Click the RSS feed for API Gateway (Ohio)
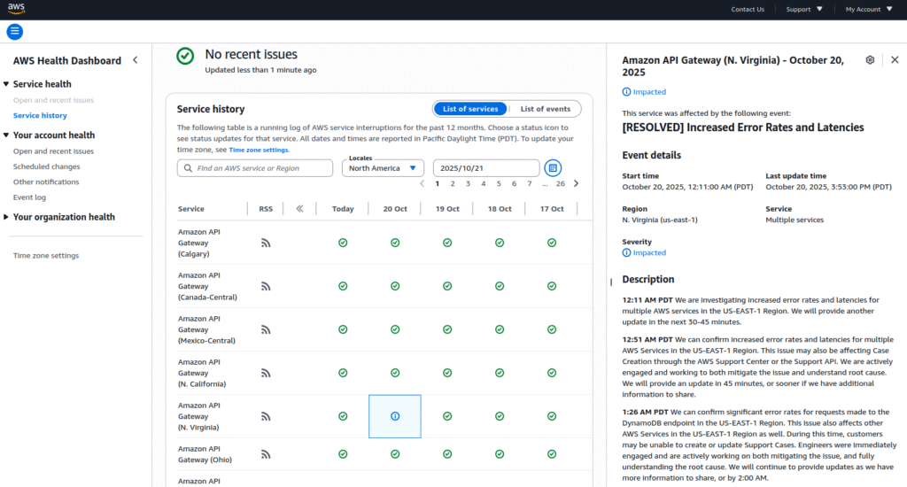 point(266,454)
